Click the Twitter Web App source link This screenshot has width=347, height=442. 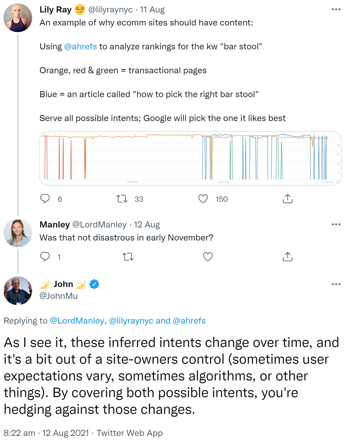(x=129, y=433)
